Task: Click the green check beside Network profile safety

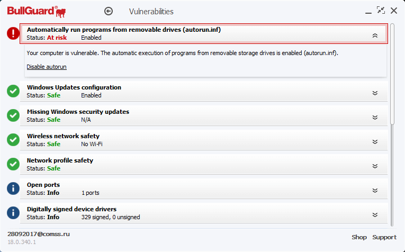Action: coord(13,164)
